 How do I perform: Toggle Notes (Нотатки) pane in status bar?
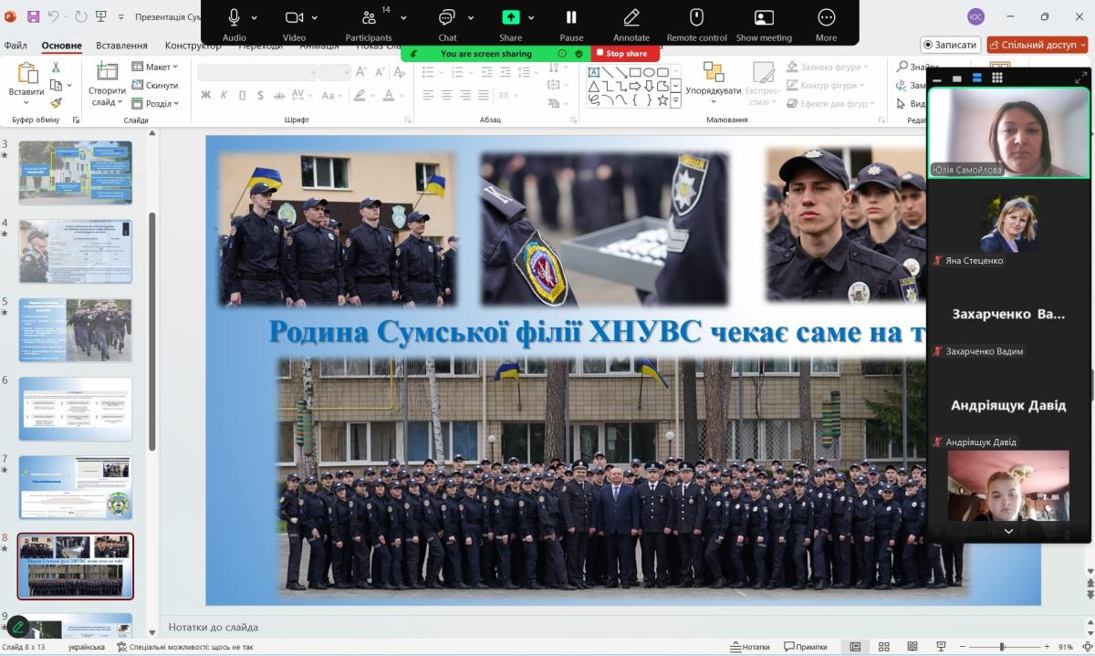click(x=749, y=647)
